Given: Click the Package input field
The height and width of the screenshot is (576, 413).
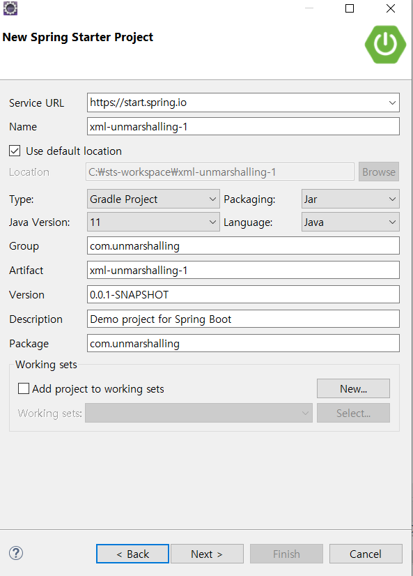Looking at the screenshot, I should [x=243, y=343].
